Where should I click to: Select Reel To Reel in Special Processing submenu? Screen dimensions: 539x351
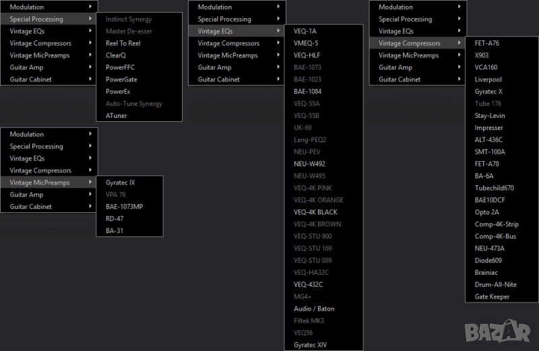coord(123,43)
